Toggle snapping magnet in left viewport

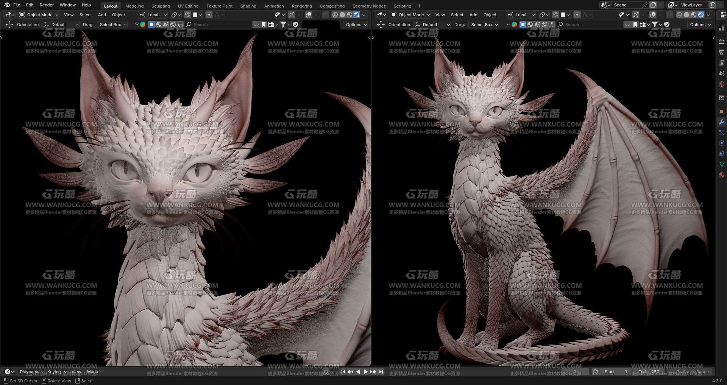click(187, 15)
